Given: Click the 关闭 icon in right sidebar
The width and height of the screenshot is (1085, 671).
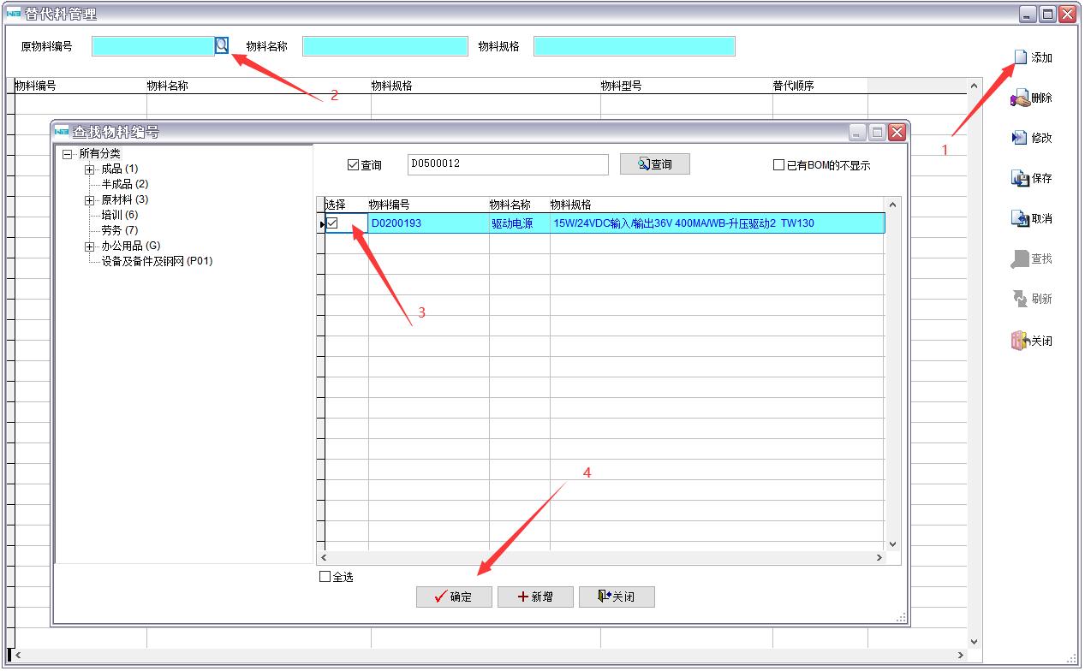Looking at the screenshot, I should coord(1020,341).
